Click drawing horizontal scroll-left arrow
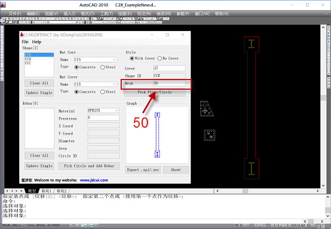 coord(217,191)
